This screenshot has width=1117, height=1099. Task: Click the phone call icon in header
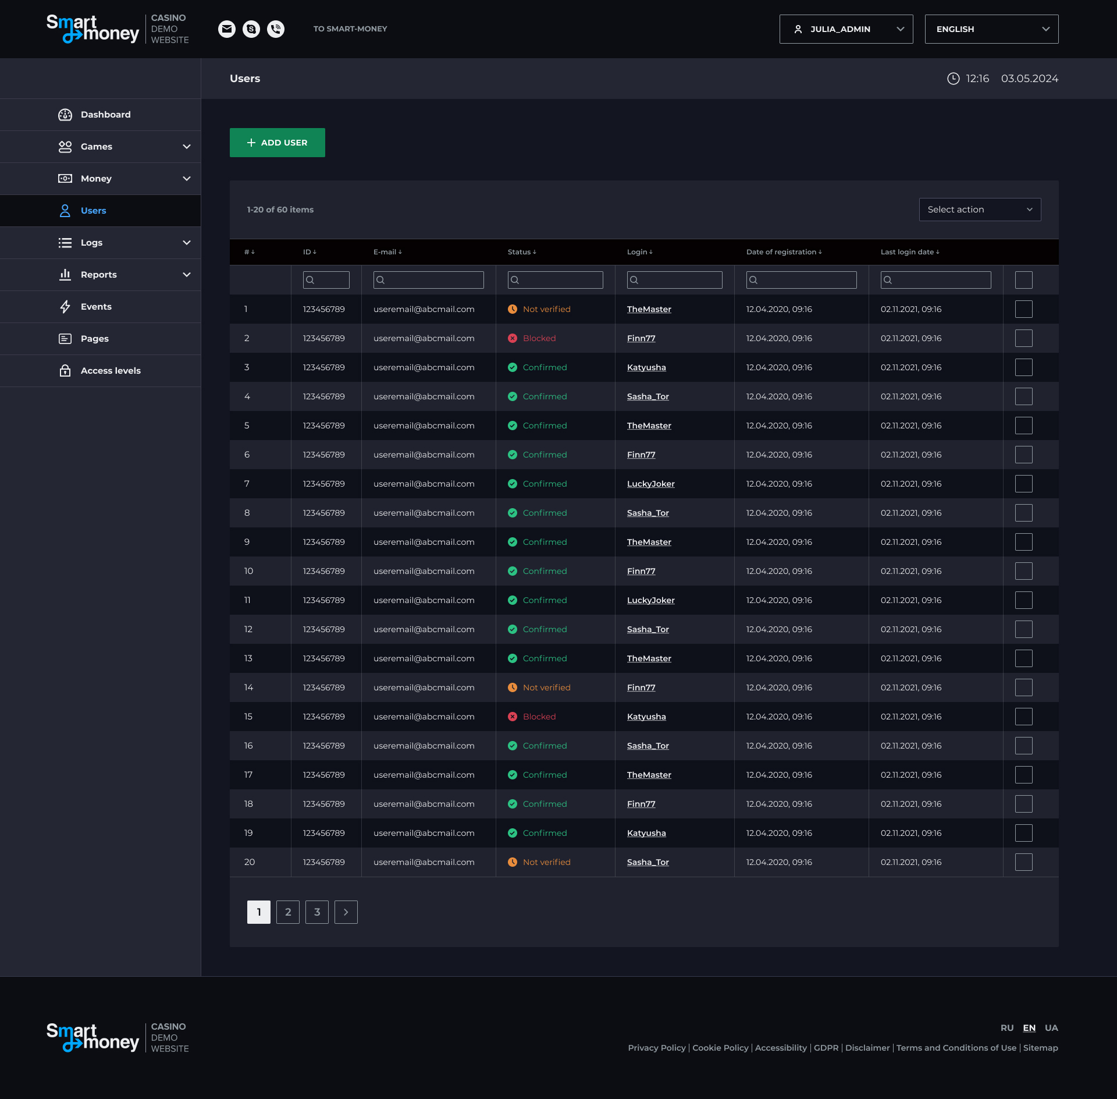click(276, 29)
